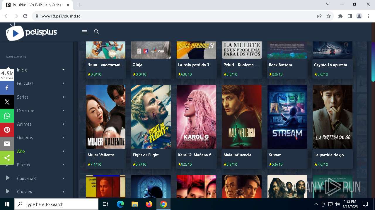Share on Facebook icon

(7, 88)
